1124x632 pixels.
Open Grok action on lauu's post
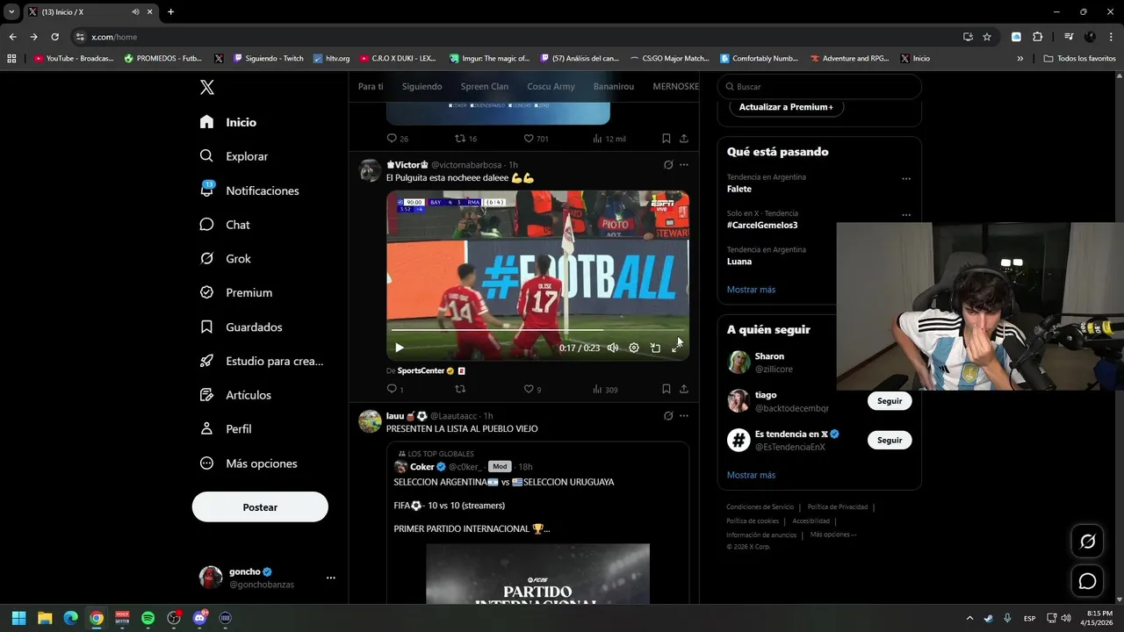(668, 416)
